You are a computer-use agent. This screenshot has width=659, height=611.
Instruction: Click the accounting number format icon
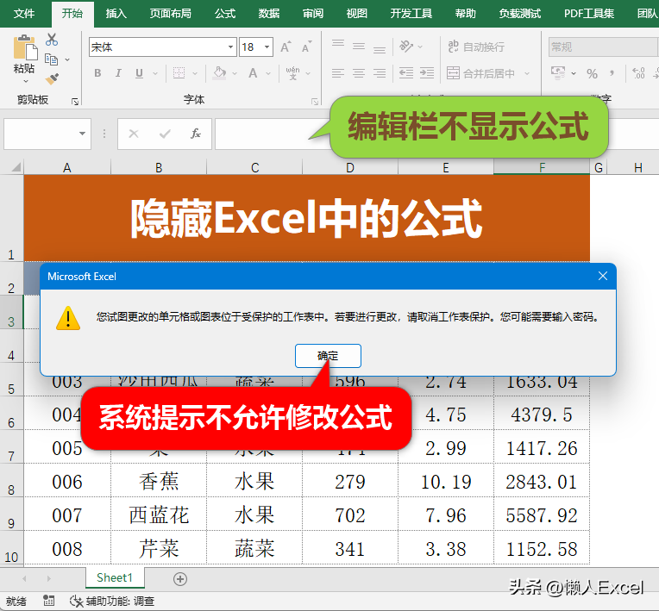(x=558, y=73)
